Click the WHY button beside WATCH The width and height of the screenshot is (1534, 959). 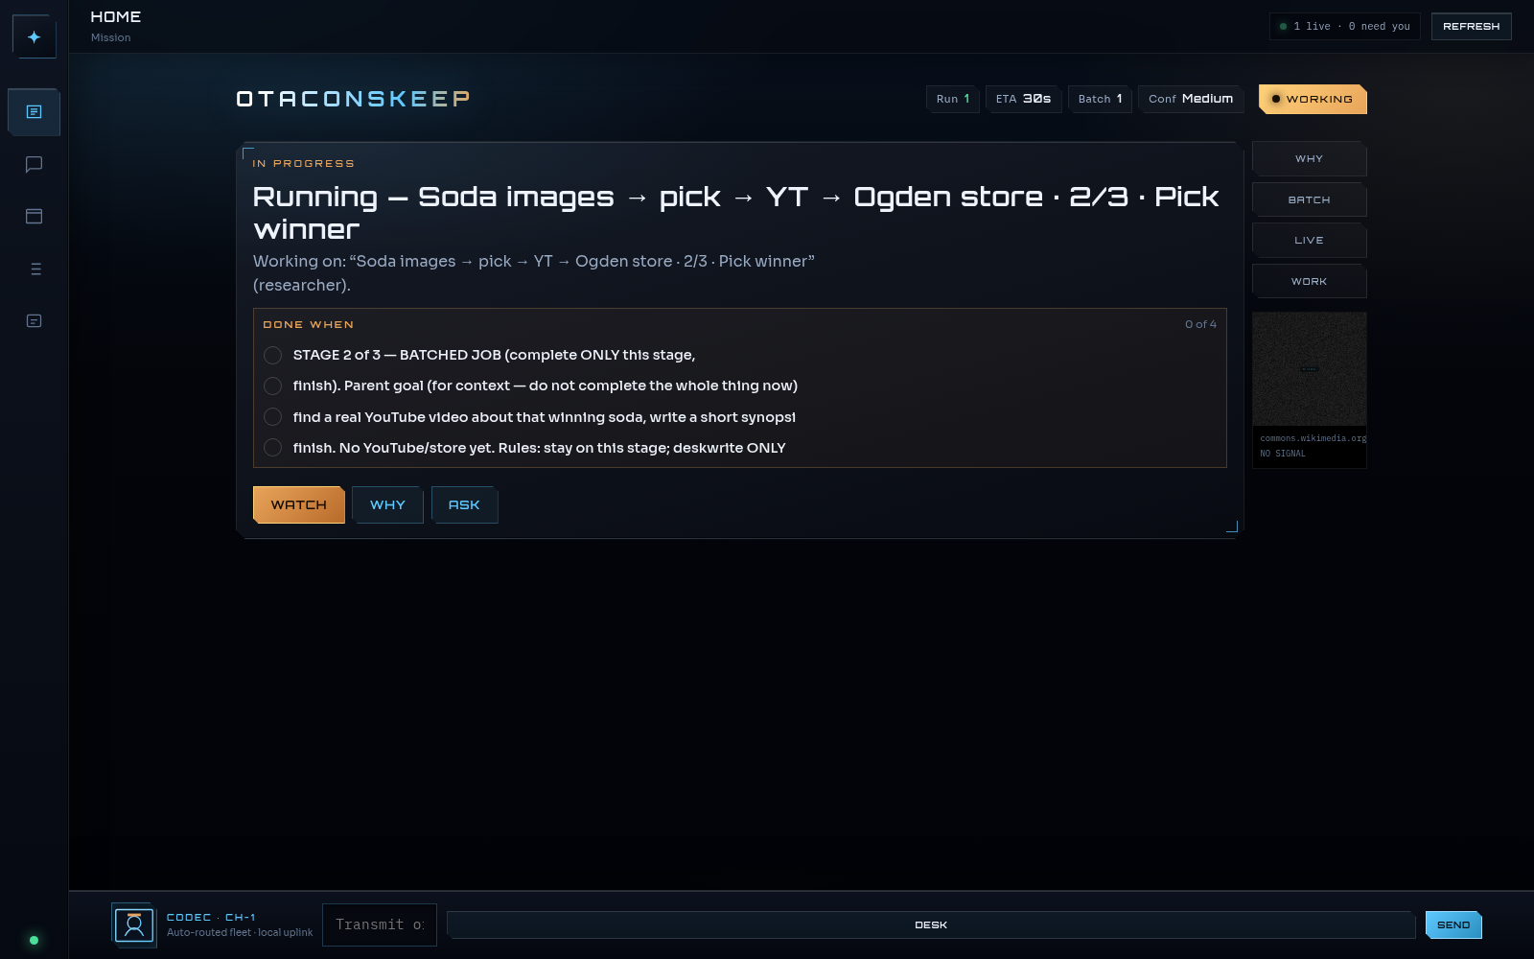pyautogui.click(x=387, y=505)
